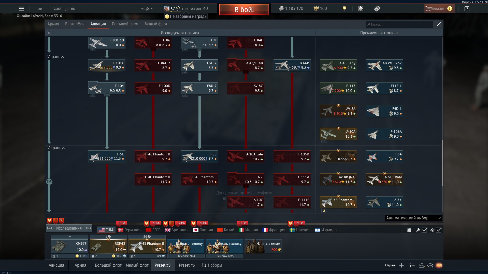The image size is (488, 274).
Task: Open the Автоматический выбор dropdown
Action: [x=413, y=218]
